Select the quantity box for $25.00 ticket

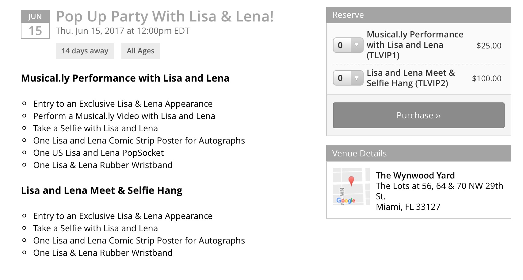click(x=348, y=45)
